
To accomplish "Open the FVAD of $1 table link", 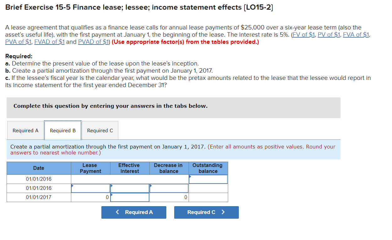I will click(x=49, y=42).
